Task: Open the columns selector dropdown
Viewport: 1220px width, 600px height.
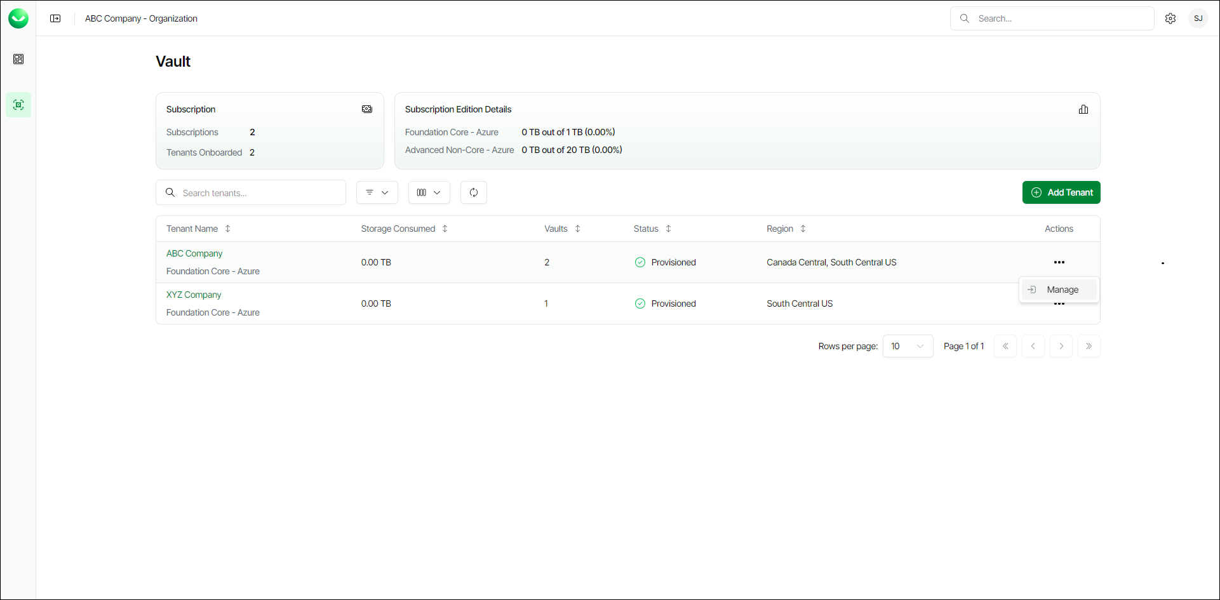Action: pos(429,192)
